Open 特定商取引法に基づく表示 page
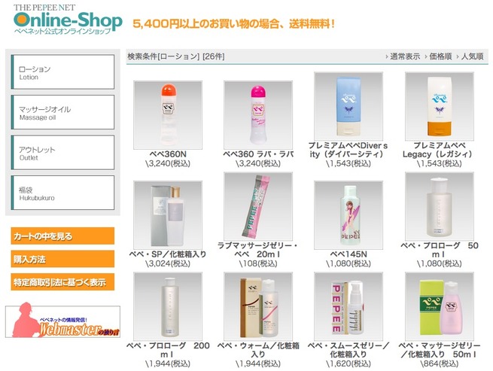The image size is (493, 371). tap(62, 282)
